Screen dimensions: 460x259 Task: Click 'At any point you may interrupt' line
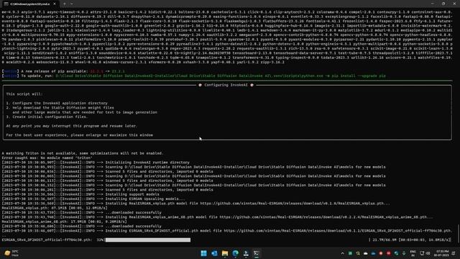point(71,126)
